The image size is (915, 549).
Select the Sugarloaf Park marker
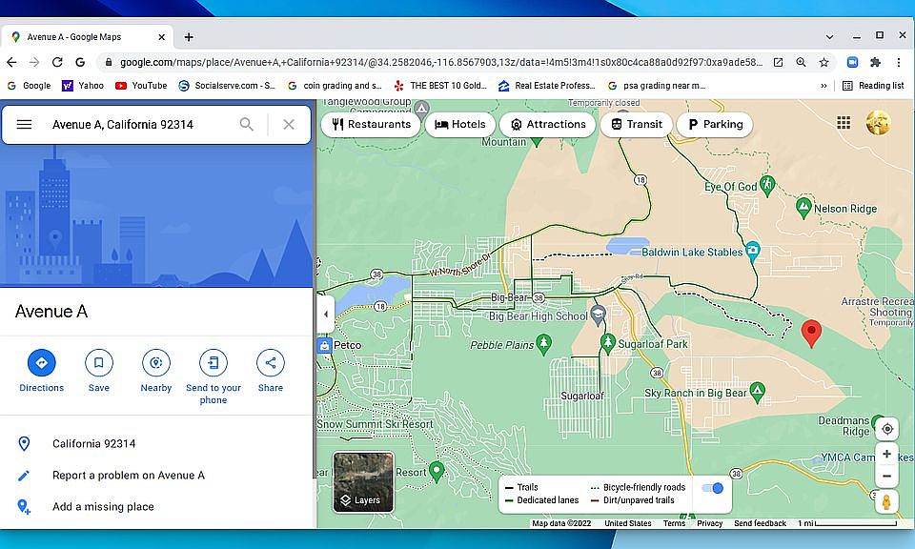pos(608,342)
